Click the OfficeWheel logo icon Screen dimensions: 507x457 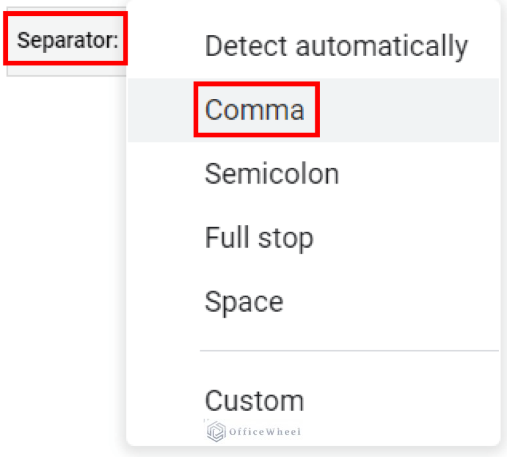(216, 432)
